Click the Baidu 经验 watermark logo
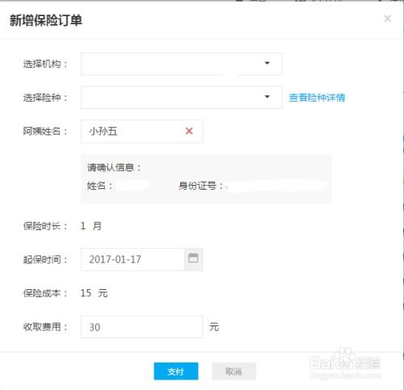 point(345,363)
